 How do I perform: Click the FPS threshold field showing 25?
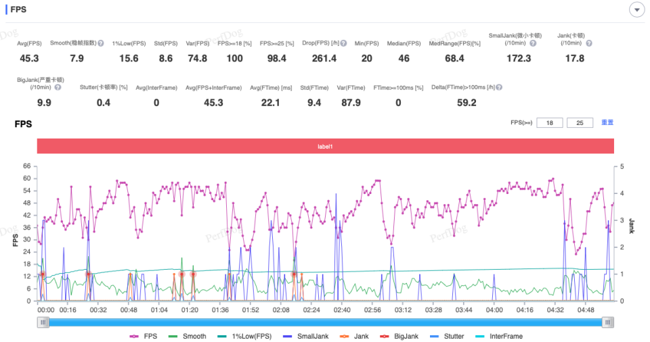580,123
